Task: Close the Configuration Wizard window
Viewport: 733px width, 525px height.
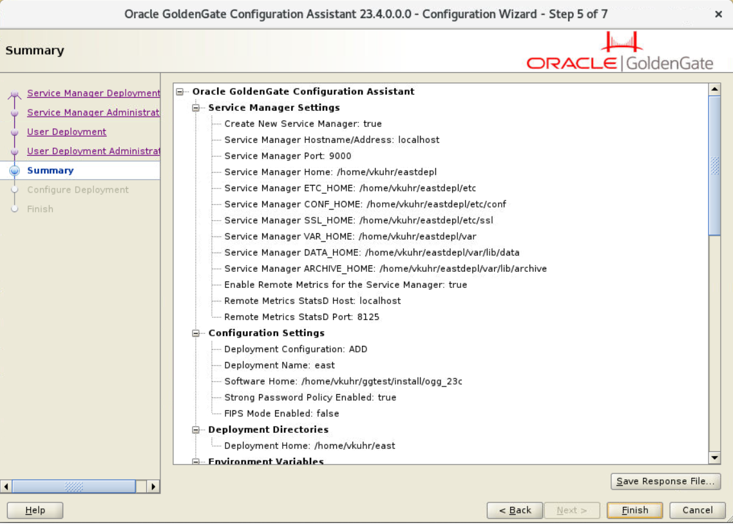Action: pos(719,14)
